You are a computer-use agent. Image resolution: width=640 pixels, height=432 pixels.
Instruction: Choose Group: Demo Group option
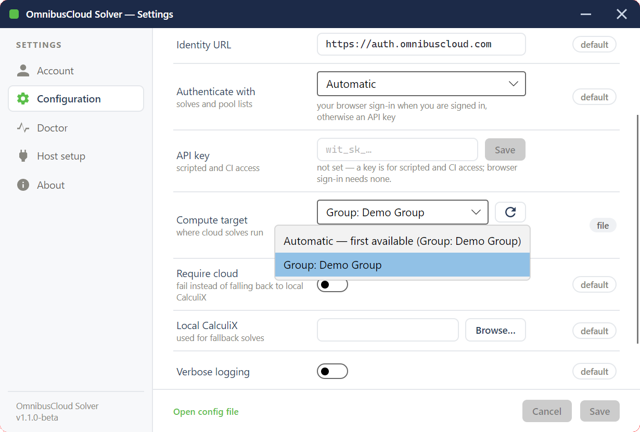pyautogui.click(x=402, y=265)
